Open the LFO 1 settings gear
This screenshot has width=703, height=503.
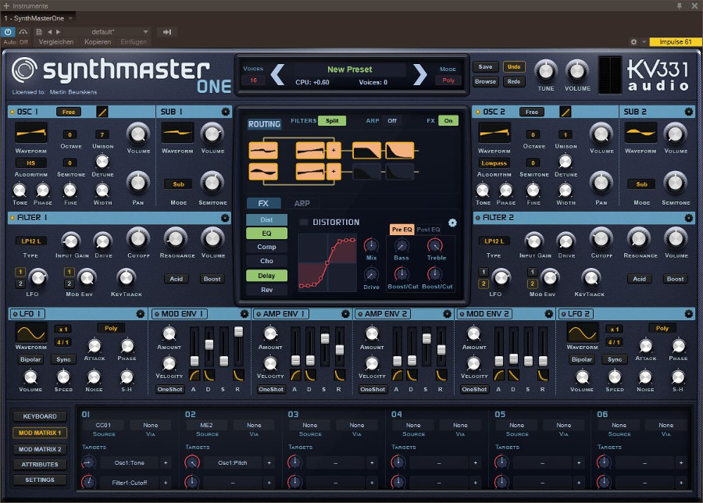(x=141, y=314)
